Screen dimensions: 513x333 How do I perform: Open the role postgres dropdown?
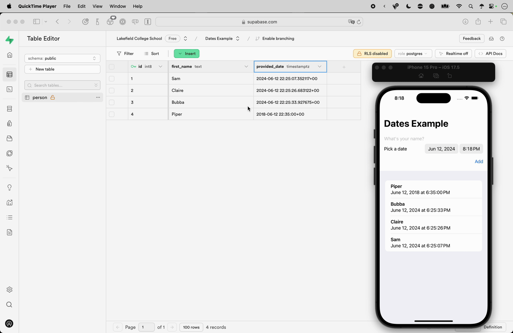(x=413, y=54)
